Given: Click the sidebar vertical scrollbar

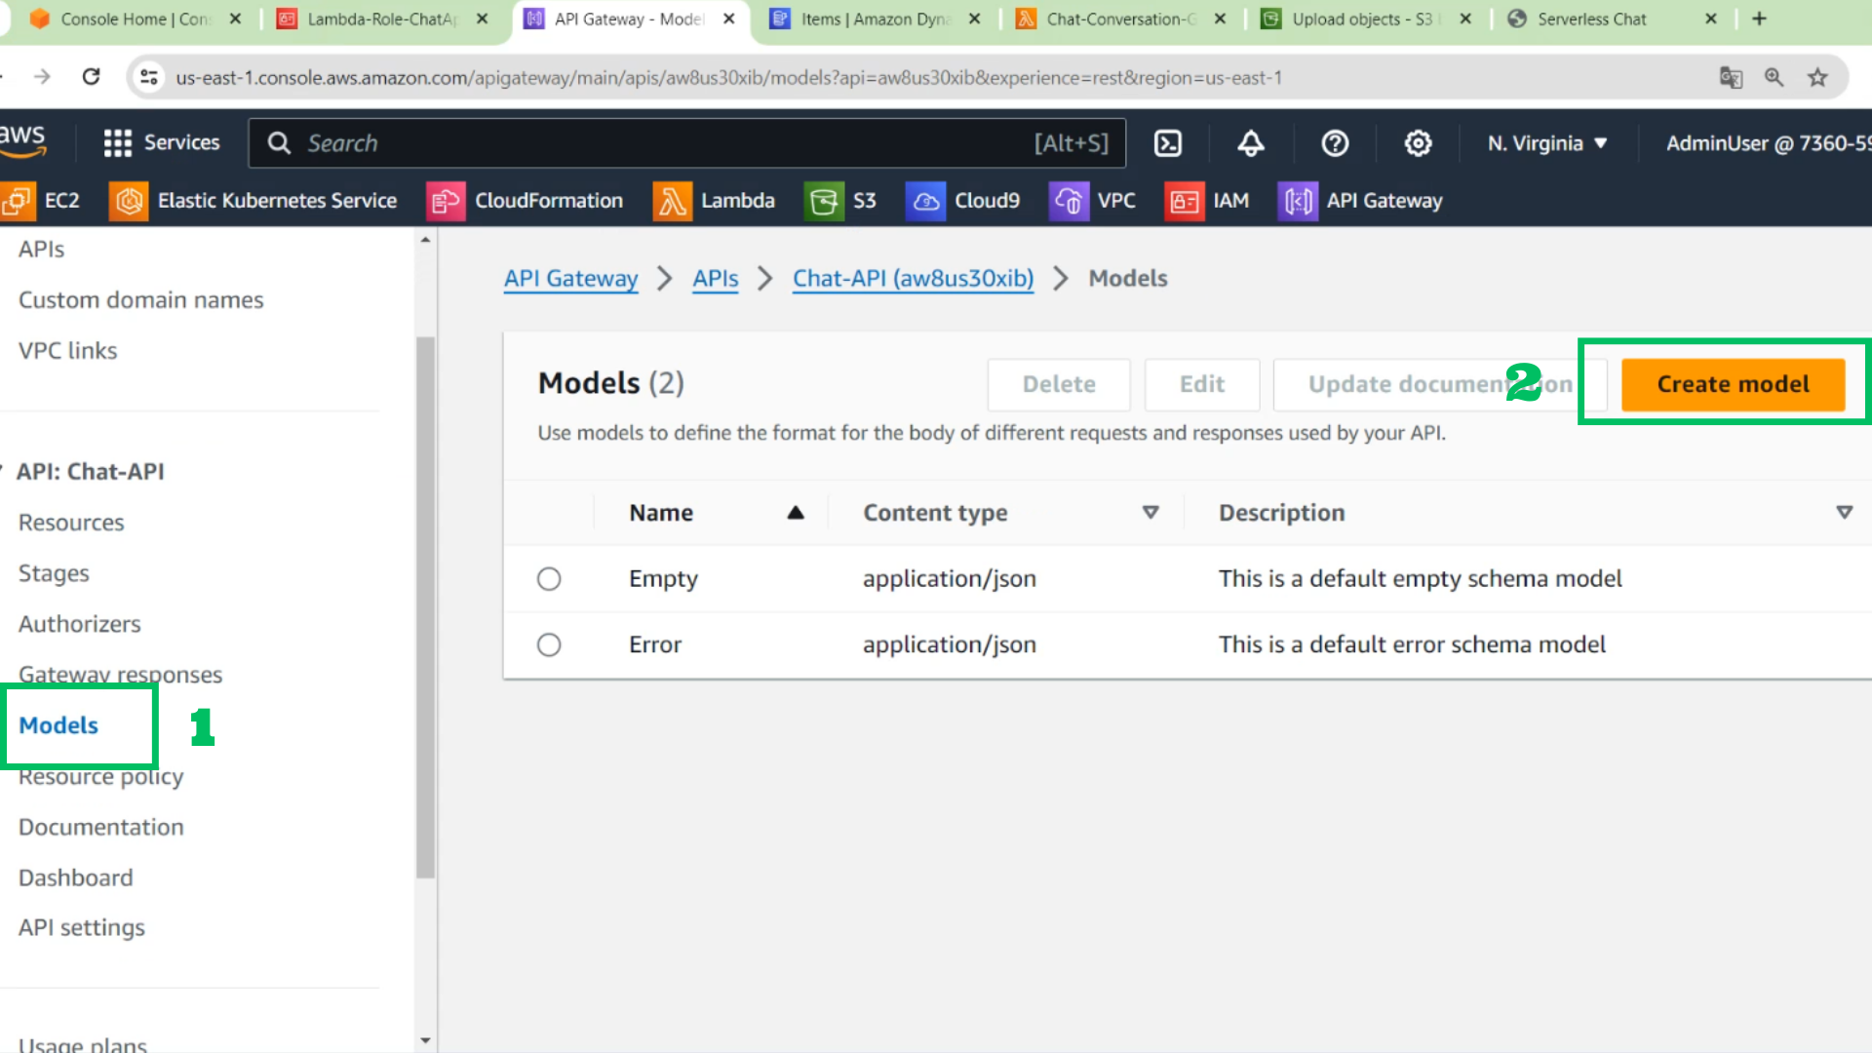Looking at the screenshot, I should (x=425, y=606).
